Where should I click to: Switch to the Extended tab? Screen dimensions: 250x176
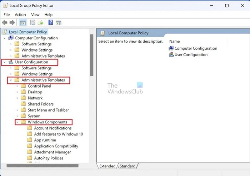pos(107,166)
